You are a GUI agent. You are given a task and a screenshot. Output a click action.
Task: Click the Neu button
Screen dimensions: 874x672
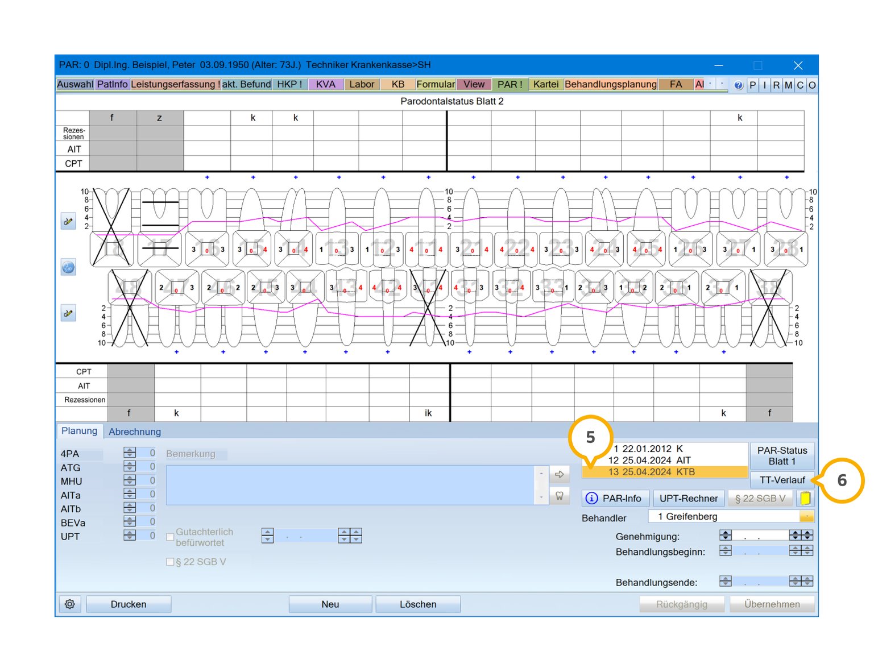(x=330, y=604)
